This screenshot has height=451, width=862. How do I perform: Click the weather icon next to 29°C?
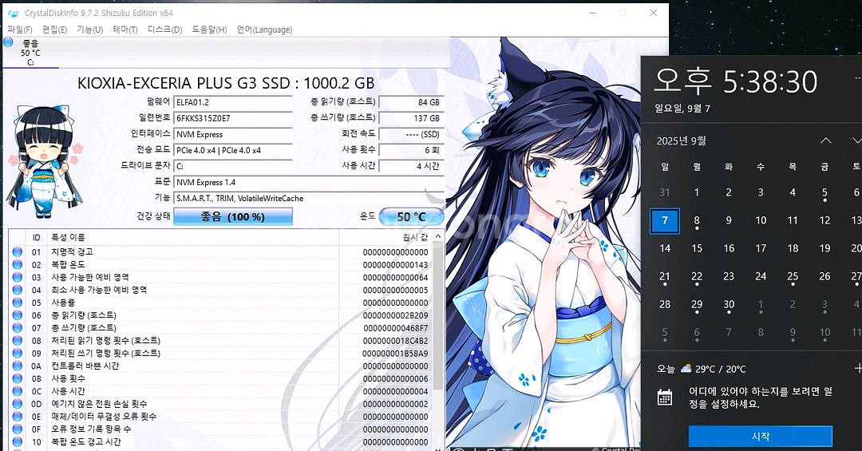tap(686, 369)
